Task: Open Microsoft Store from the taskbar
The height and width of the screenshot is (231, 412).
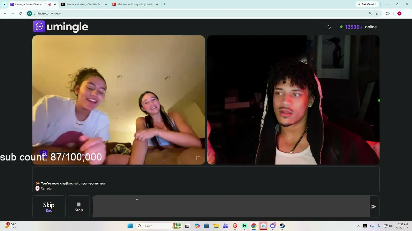Action: pyautogui.click(x=206, y=226)
